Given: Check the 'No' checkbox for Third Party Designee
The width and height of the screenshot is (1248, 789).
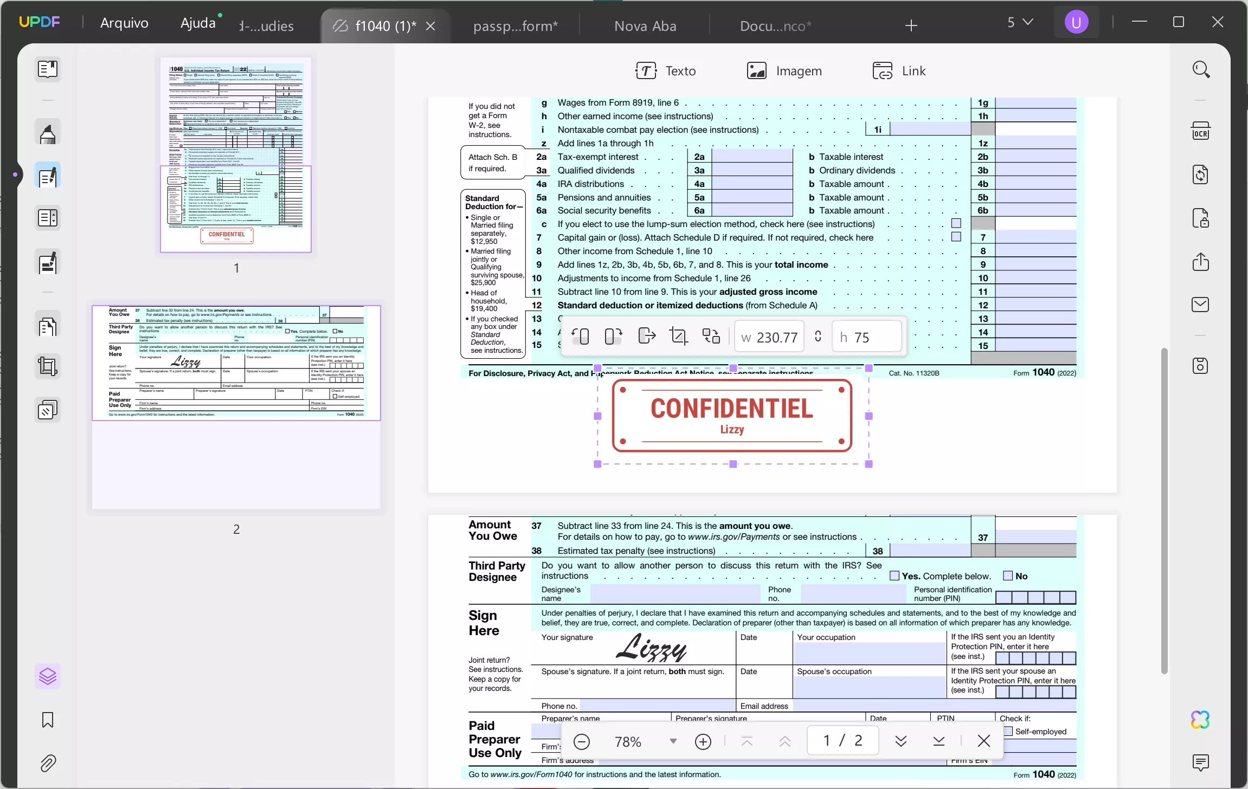Looking at the screenshot, I should 1007,575.
